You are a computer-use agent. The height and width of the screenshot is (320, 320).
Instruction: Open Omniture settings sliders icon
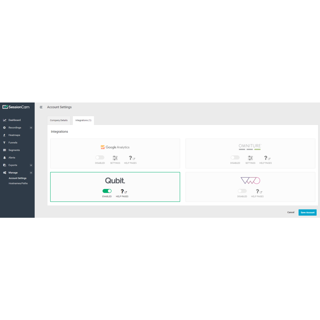(x=250, y=158)
